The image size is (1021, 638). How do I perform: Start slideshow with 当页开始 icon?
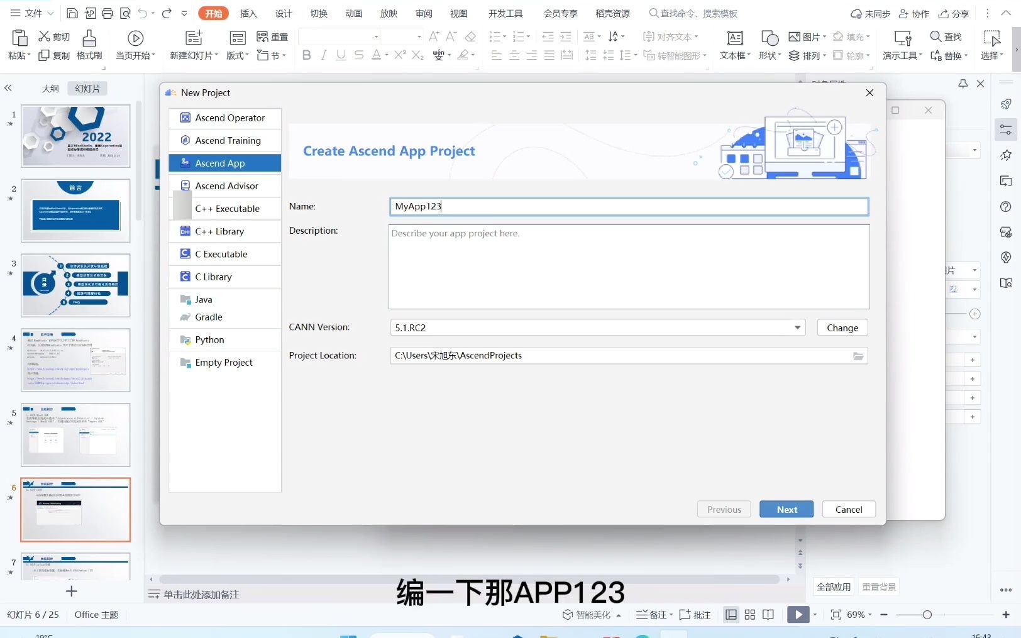(x=135, y=38)
